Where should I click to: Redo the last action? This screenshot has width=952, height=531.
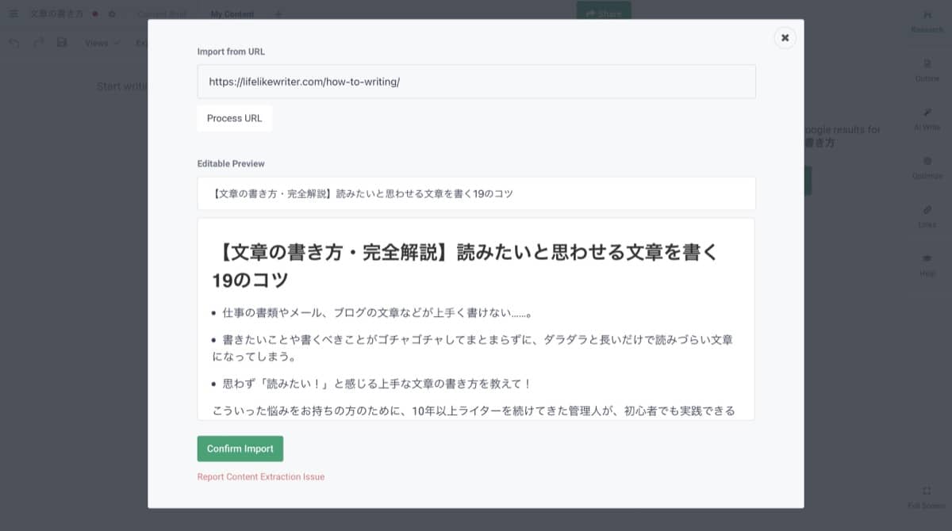click(37, 43)
